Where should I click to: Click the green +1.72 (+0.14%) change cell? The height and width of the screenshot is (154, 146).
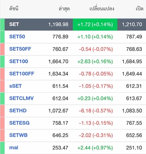(95, 24)
